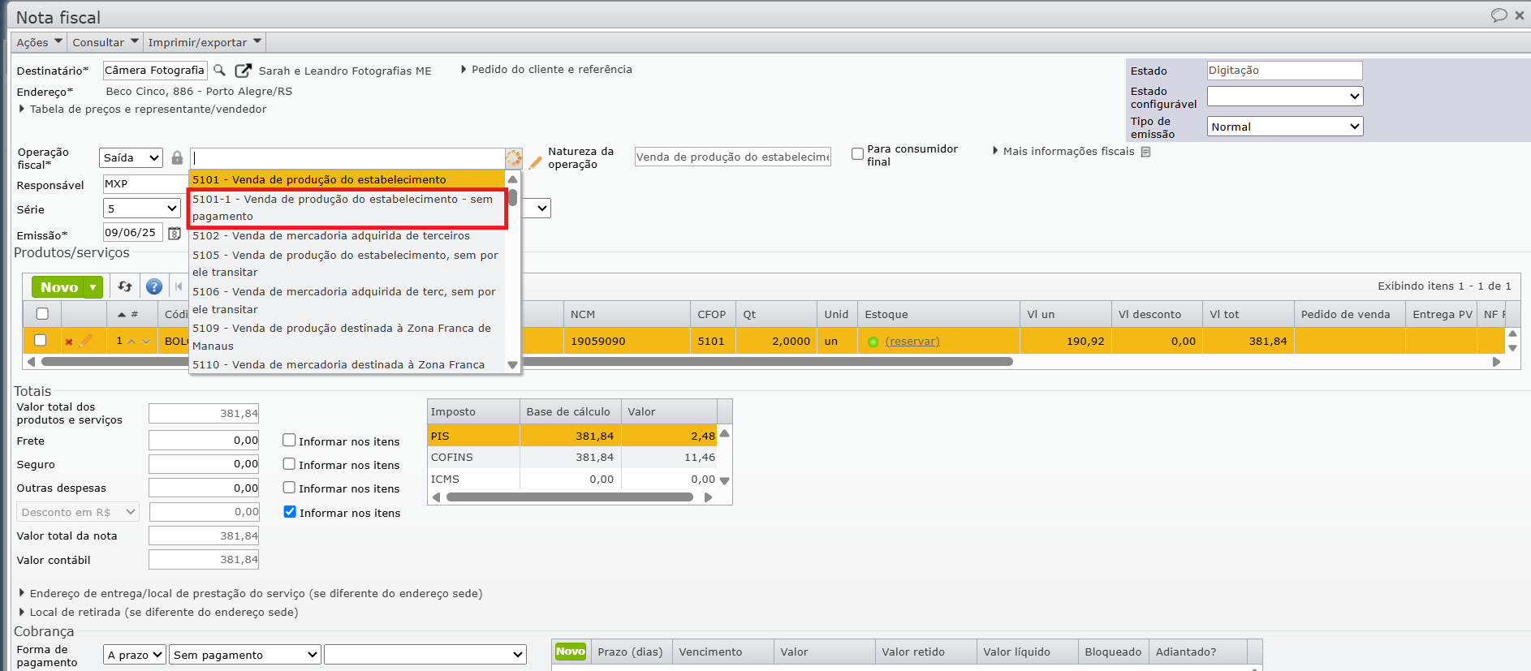Choose 5101-1 Venda de produção sem pagamento
This screenshot has height=671, width=1531.
(x=347, y=208)
